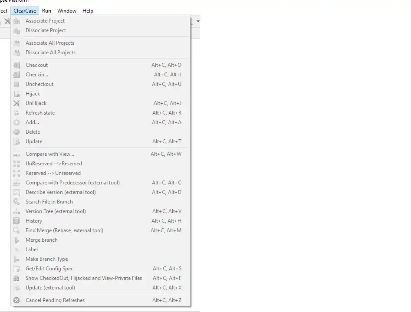Click the Make Branch Type icon
Image resolution: width=411 pixels, height=312 pixels.
click(16, 259)
